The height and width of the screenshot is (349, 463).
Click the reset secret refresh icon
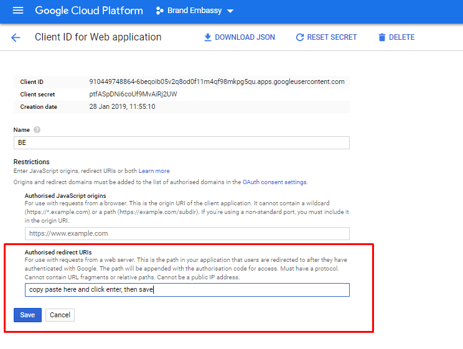click(300, 37)
